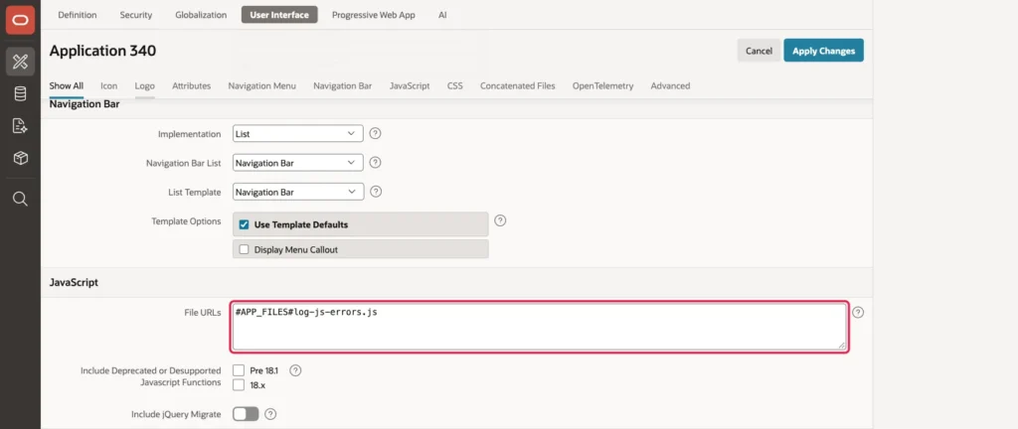Screen dimensions: 1018x429
Task: Switch to the Globalization tab
Action: (201, 15)
